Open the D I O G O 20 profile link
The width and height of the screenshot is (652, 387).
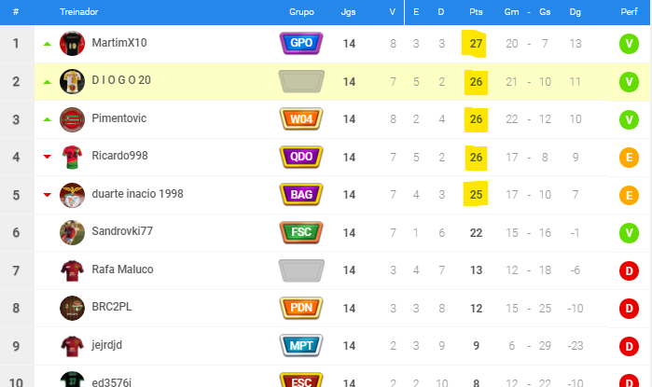[x=121, y=80]
